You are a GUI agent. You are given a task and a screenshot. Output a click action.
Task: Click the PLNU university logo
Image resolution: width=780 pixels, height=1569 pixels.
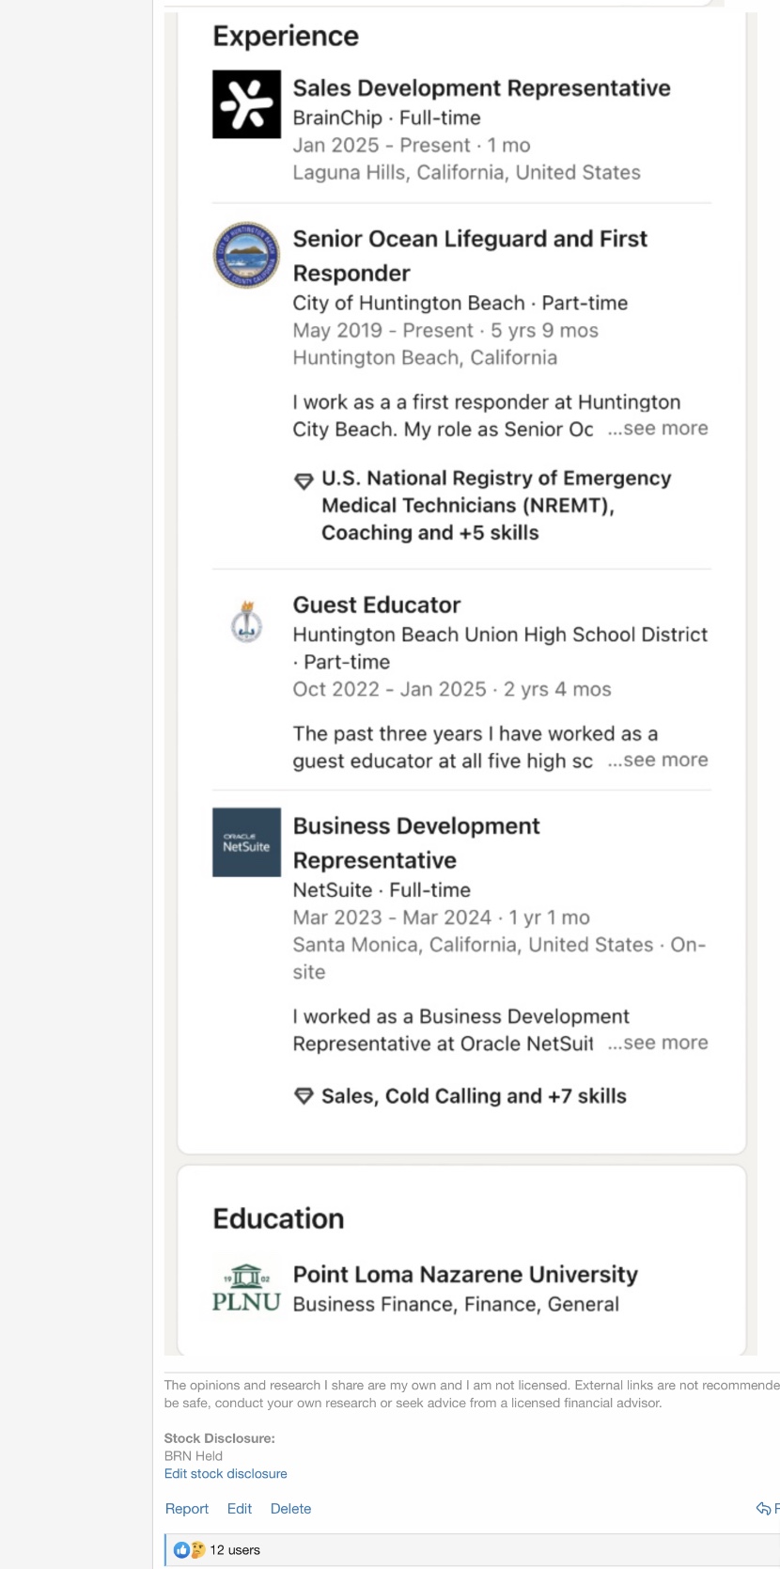tap(246, 1289)
